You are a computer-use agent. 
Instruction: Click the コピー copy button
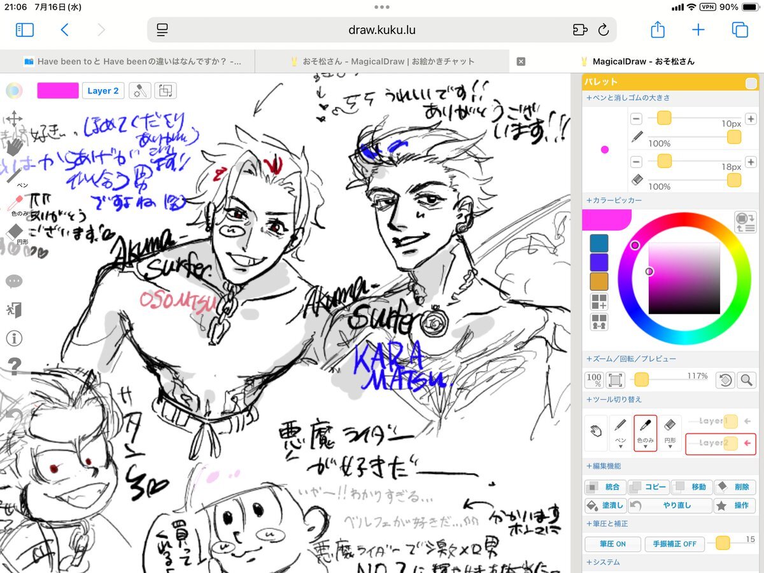coord(648,487)
